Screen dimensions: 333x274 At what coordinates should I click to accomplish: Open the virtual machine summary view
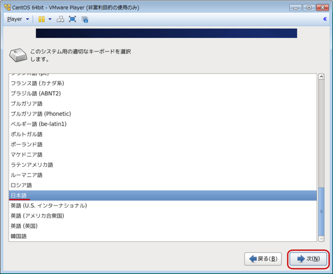click(84, 19)
